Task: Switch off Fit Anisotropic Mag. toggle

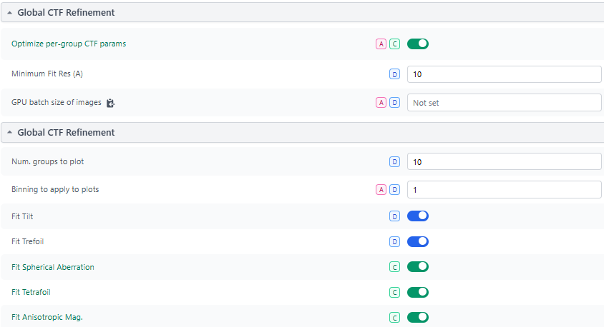Action: (x=418, y=318)
